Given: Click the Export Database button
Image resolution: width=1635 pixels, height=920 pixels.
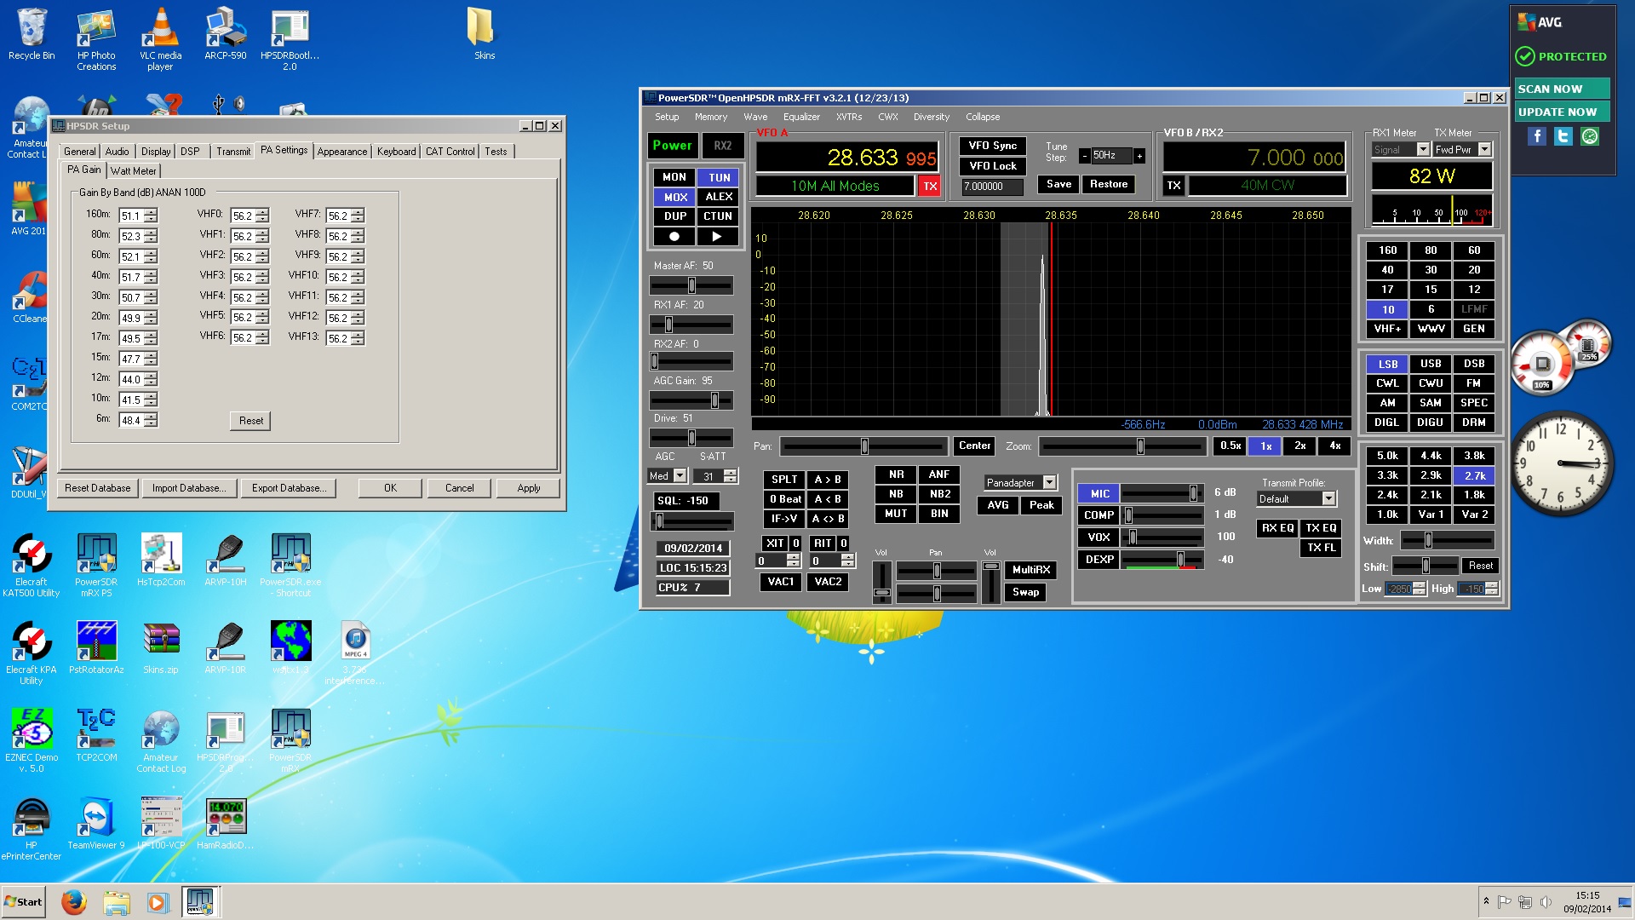Looking at the screenshot, I should coord(289,488).
